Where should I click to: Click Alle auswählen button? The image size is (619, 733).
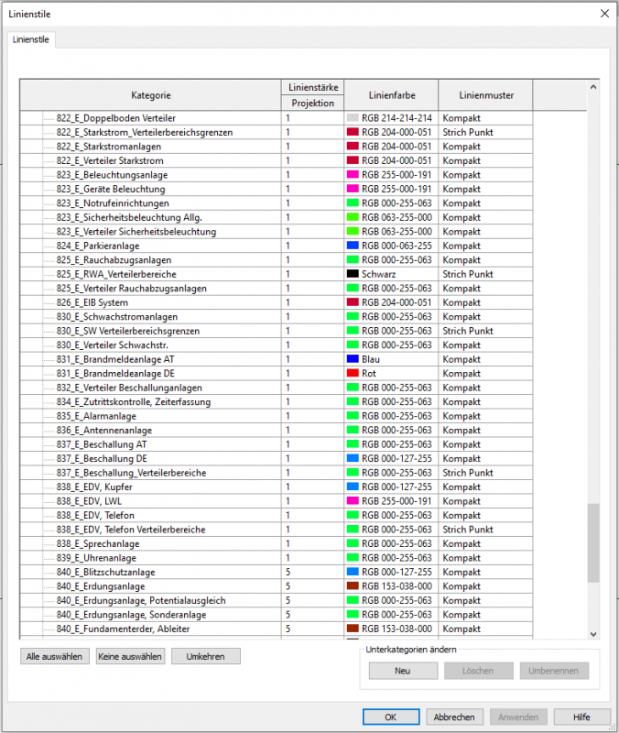55,656
